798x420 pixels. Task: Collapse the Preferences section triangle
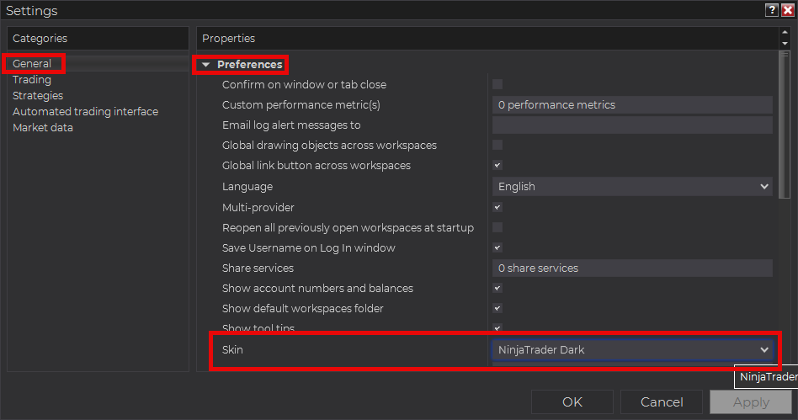pos(206,65)
